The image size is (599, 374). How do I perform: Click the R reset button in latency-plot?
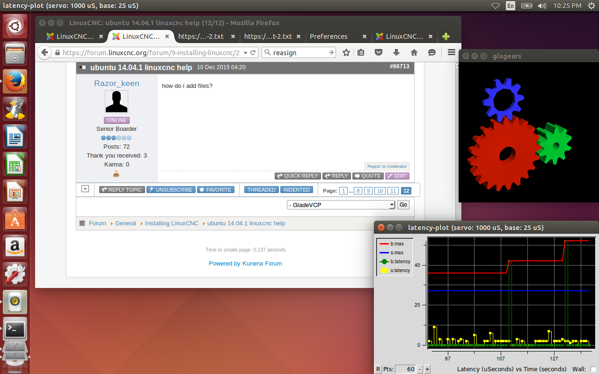pos(378,369)
